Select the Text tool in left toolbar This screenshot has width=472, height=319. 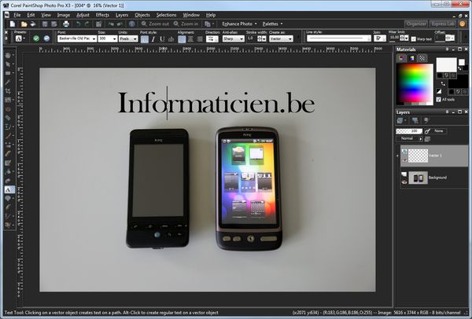(x=8, y=190)
